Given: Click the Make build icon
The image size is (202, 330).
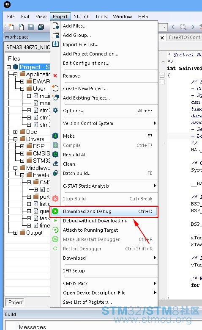Looking at the screenshot, I should click(55, 136).
